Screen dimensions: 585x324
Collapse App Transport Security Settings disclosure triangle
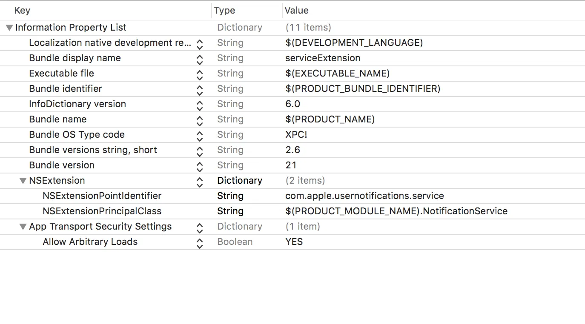23,227
